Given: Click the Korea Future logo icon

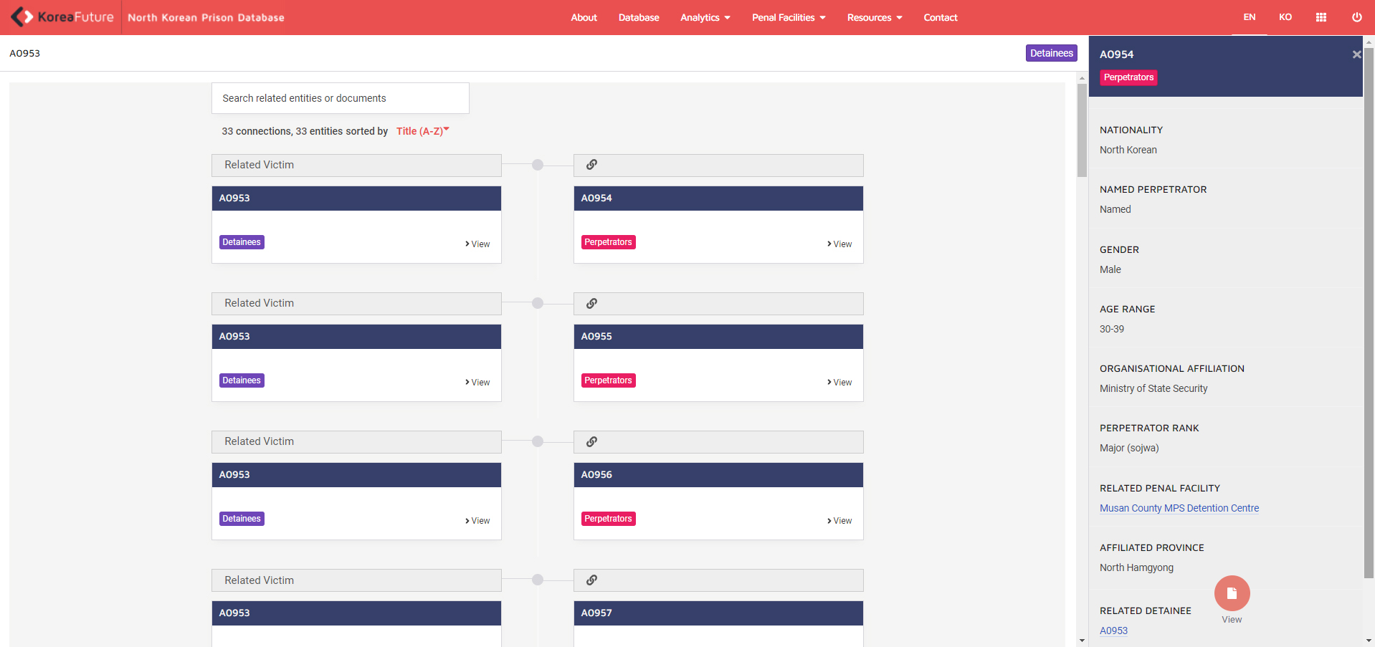Looking at the screenshot, I should 22,17.
